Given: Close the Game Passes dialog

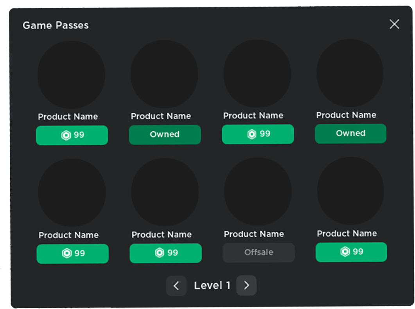Looking at the screenshot, I should [394, 24].
